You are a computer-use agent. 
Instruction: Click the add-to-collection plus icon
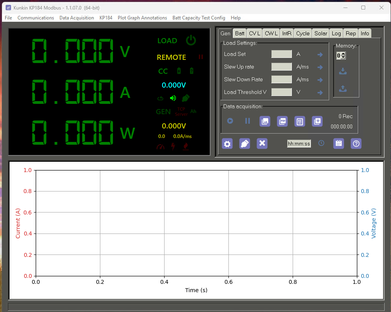[317, 121]
